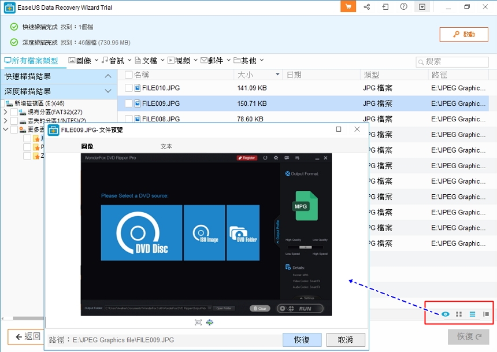The image size is (497, 352).
Task: Click the drive icon for 新增磁碟區 (E:)
Action: (9, 103)
